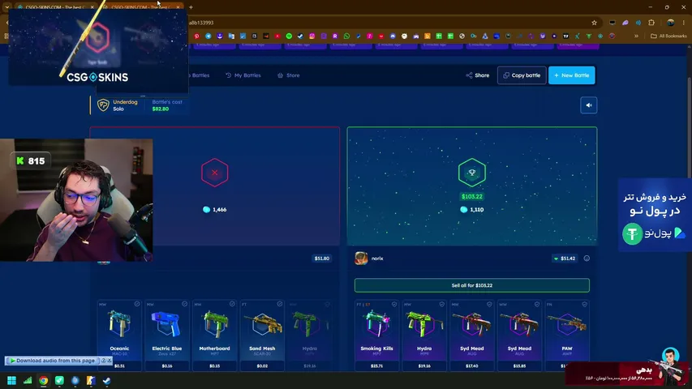Open help on download audio bar
692x389 pixels.
click(104, 361)
